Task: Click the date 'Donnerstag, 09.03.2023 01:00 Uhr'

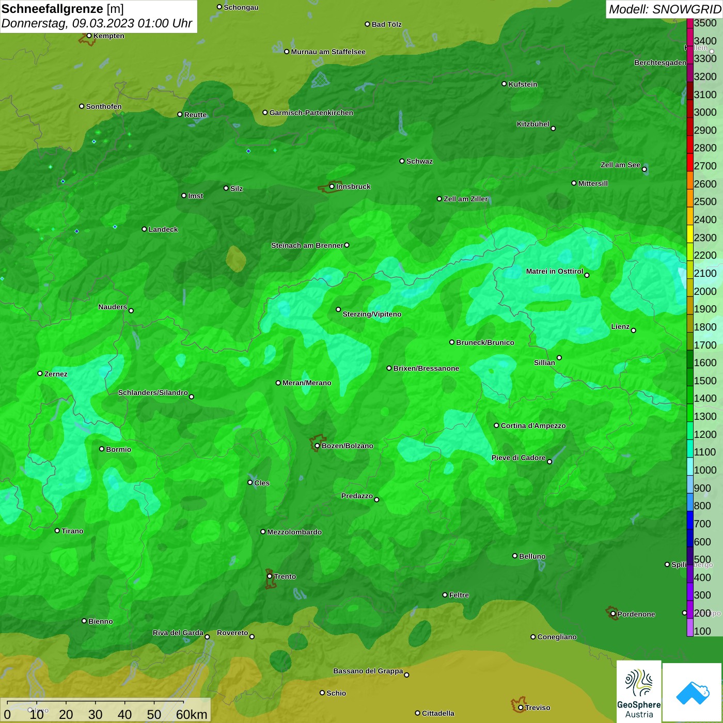Action: [x=97, y=24]
